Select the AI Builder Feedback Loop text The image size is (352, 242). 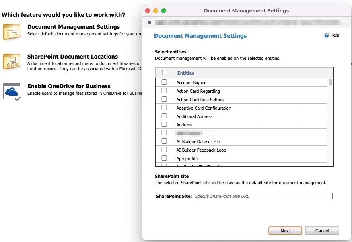tap(201, 150)
